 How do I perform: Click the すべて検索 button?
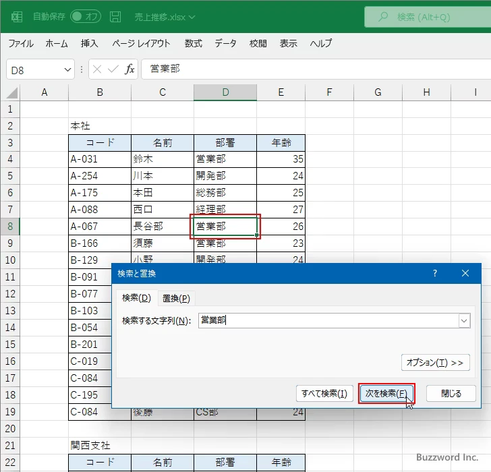tap(324, 394)
